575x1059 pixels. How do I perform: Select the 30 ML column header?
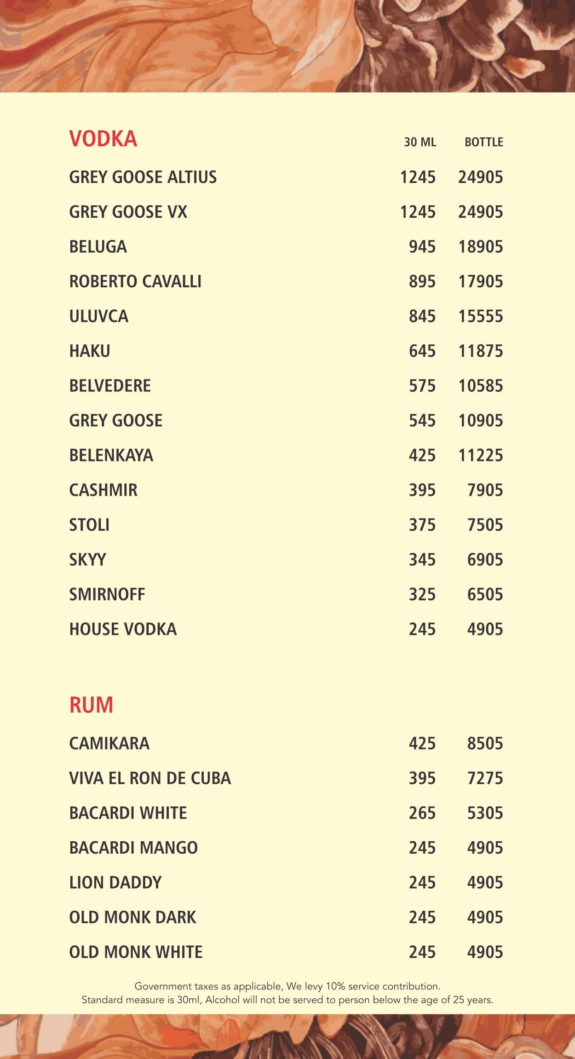(x=420, y=142)
